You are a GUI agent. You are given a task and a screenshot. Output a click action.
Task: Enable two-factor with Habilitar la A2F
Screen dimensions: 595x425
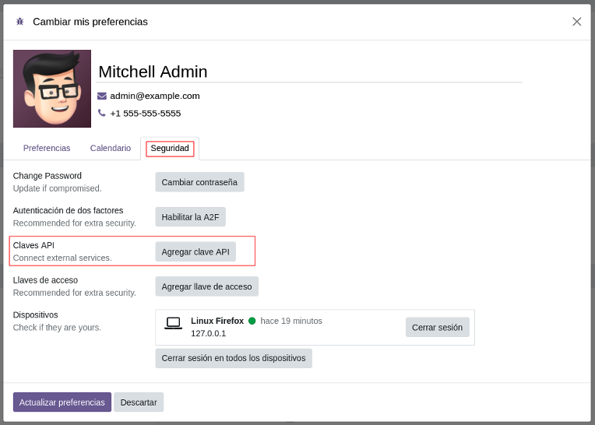pos(190,217)
